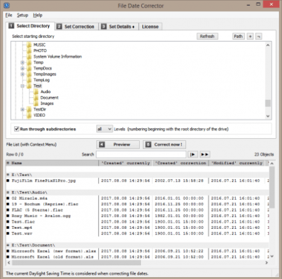Click the directory tree scroll-down arrow
The image size is (282, 279).
point(268,116)
